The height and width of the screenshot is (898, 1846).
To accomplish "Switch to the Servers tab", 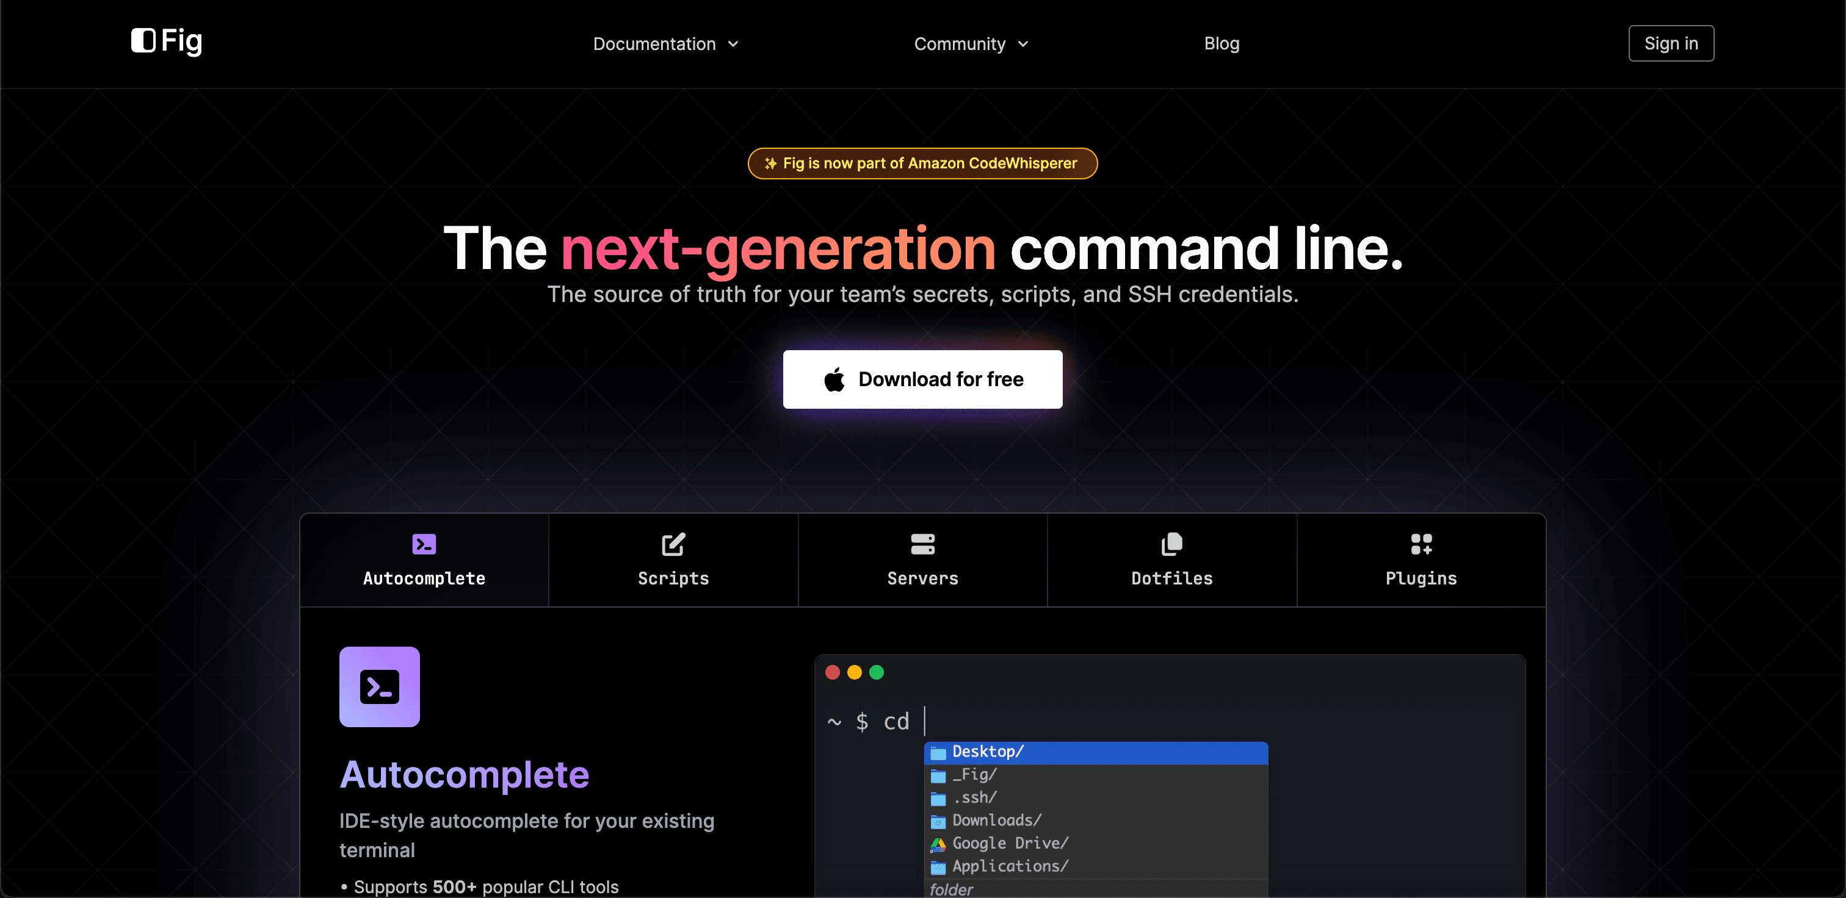I will 922,561.
